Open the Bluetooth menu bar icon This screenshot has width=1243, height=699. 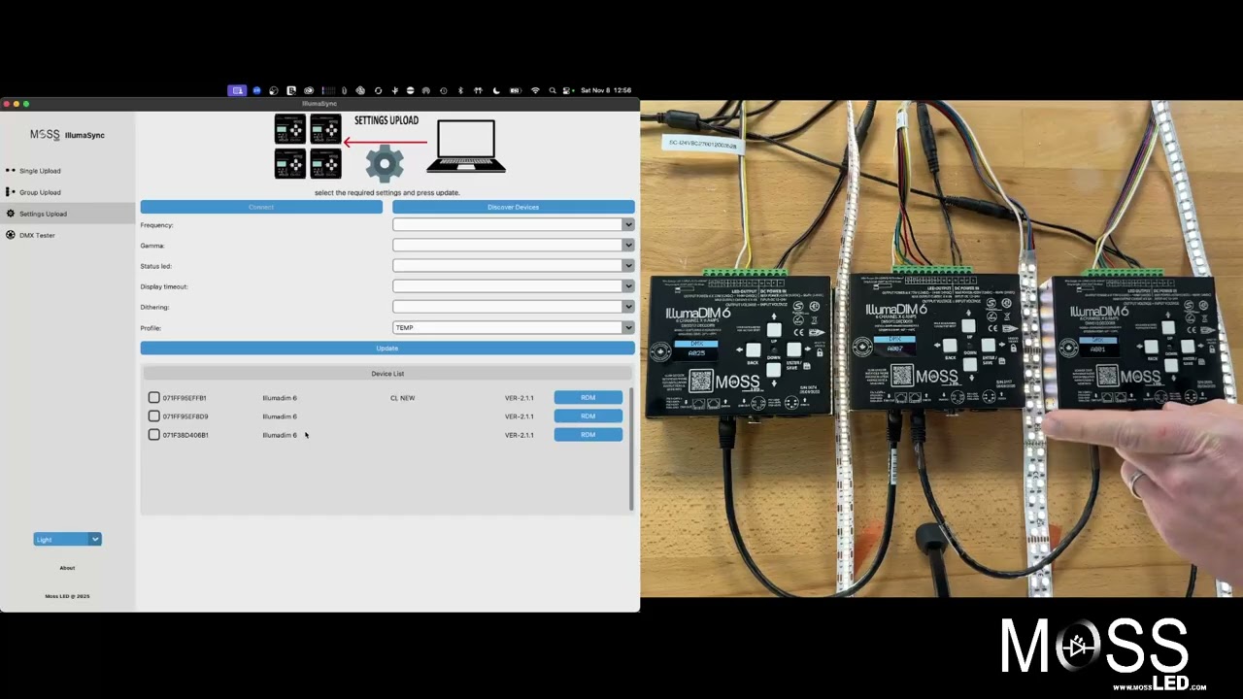pos(460,90)
